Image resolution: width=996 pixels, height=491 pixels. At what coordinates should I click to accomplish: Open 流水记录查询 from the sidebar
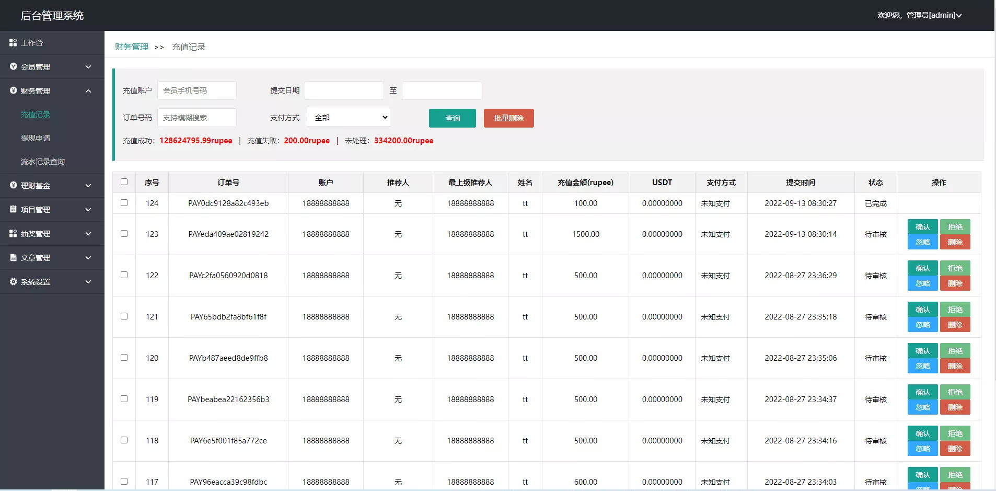coord(43,161)
